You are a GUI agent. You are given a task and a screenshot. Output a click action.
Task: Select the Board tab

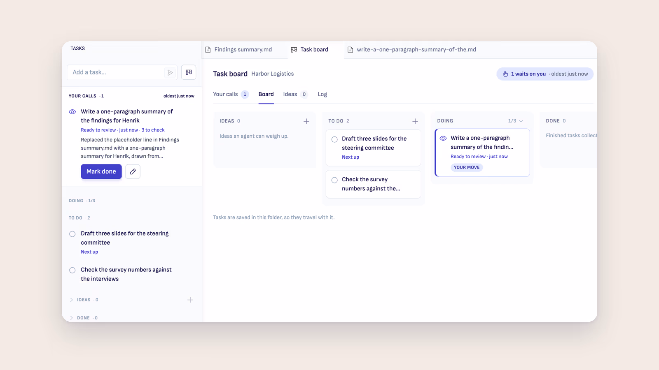coord(266,95)
